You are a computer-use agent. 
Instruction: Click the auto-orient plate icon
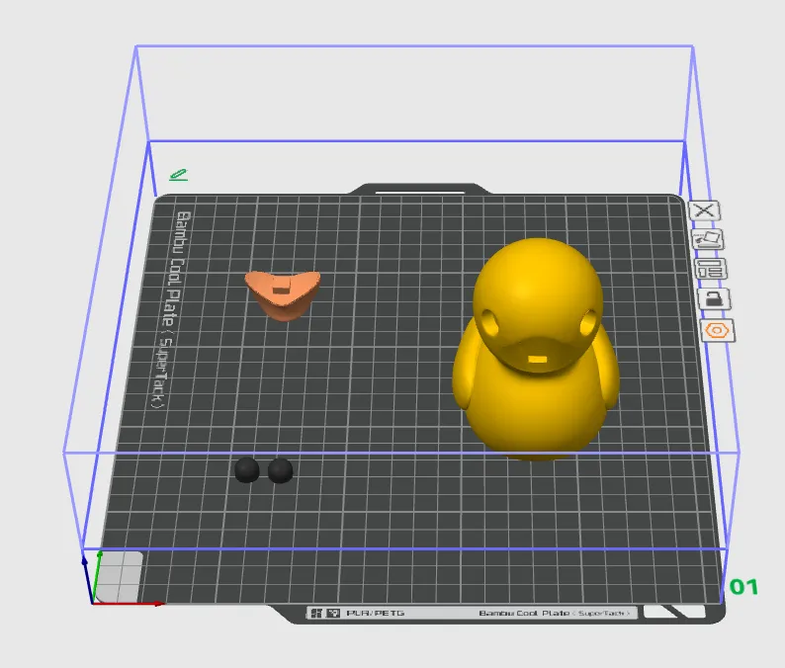tap(708, 240)
